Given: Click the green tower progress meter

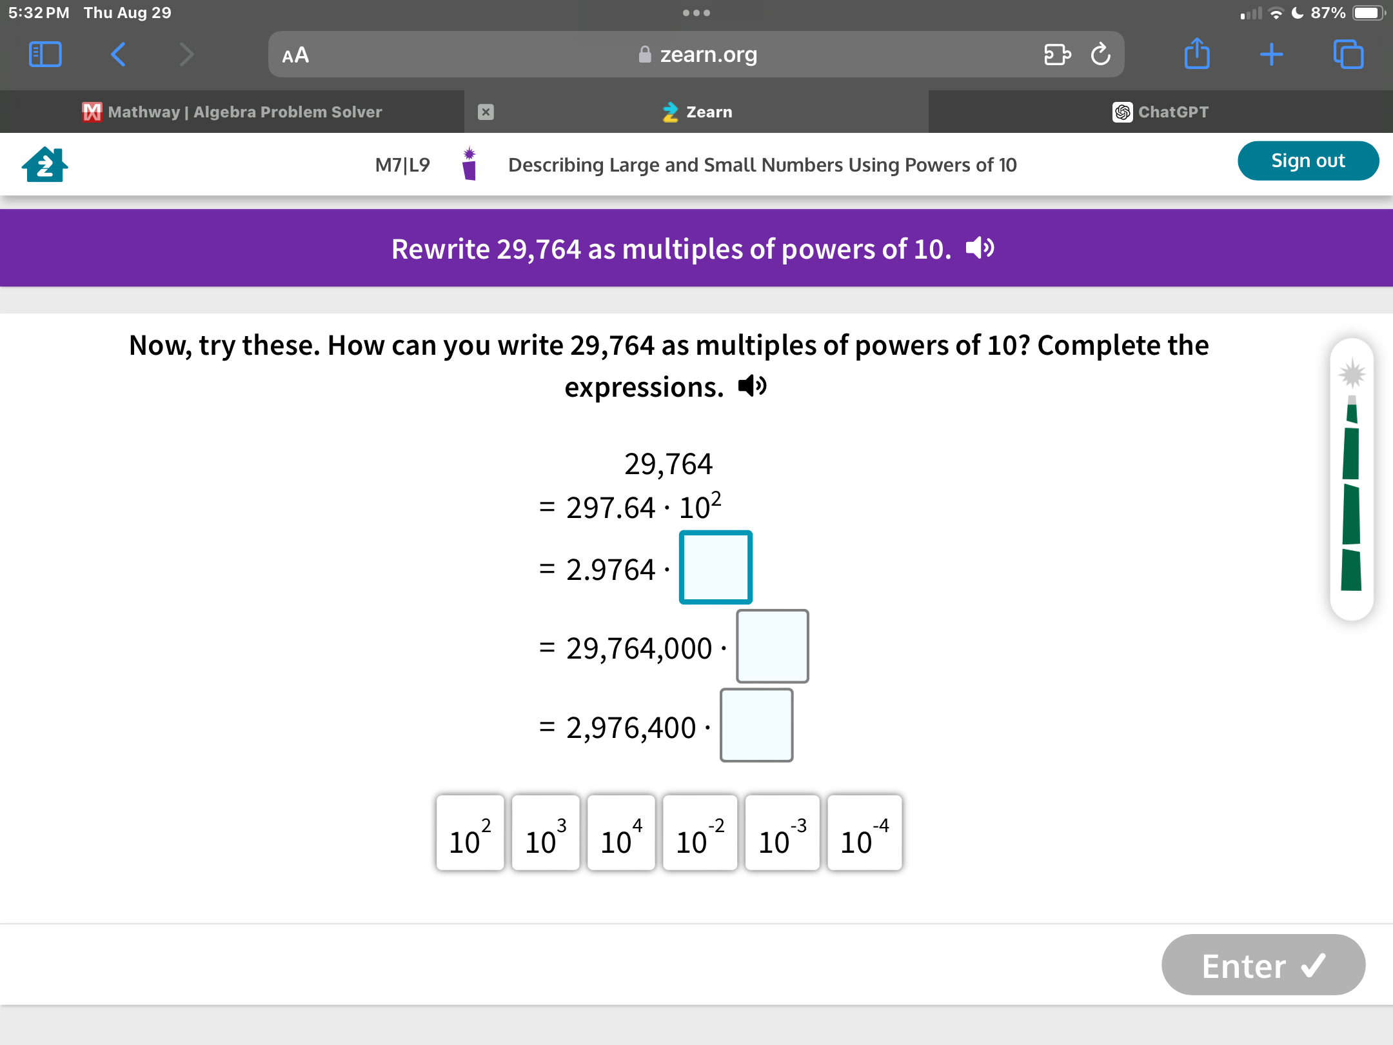Looking at the screenshot, I should point(1352,479).
